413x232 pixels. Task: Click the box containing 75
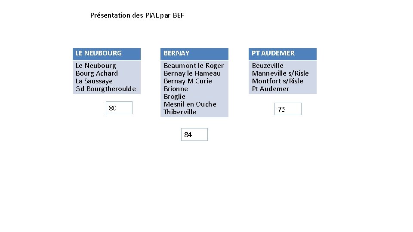[288, 109]
